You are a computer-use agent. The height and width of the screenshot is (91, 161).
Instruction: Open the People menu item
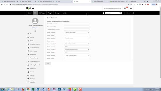(x=50, y=13)
